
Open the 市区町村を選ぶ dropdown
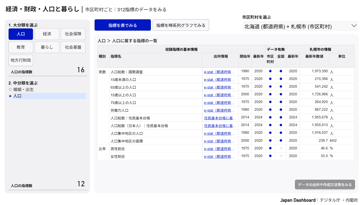299,26
